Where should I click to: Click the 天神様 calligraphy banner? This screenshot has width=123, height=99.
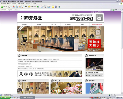tap(49, 74)
